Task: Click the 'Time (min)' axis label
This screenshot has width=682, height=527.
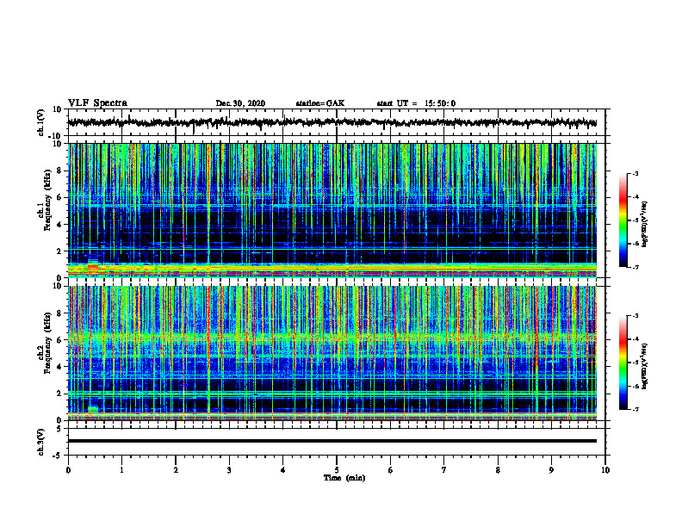Action: click(344, 478)
